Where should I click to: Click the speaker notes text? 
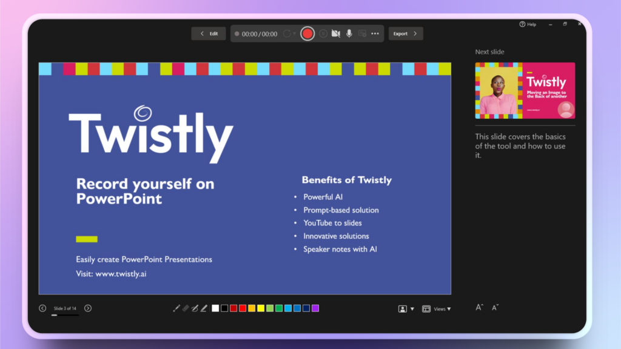[x=520, y=146]
